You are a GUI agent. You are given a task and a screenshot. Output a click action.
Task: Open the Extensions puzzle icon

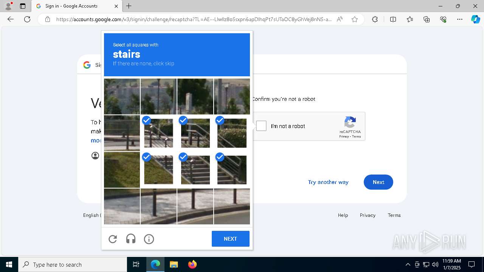coord(375,19)
